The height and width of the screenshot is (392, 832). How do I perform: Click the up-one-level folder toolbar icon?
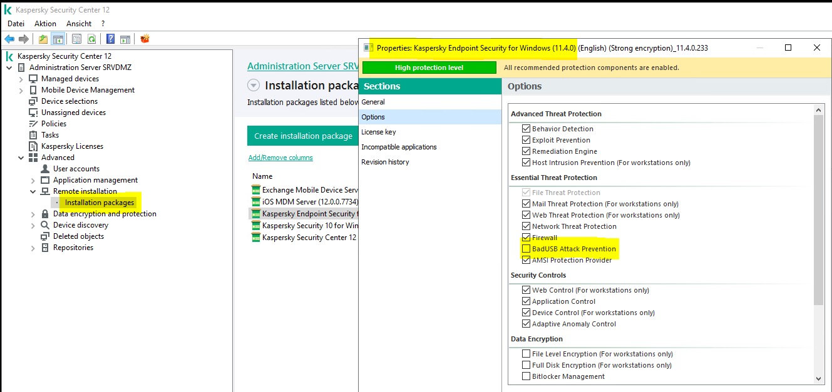click(43, 39)
